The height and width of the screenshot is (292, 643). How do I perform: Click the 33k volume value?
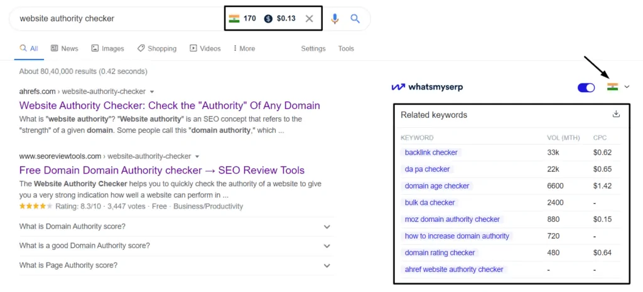coord(553,152)
